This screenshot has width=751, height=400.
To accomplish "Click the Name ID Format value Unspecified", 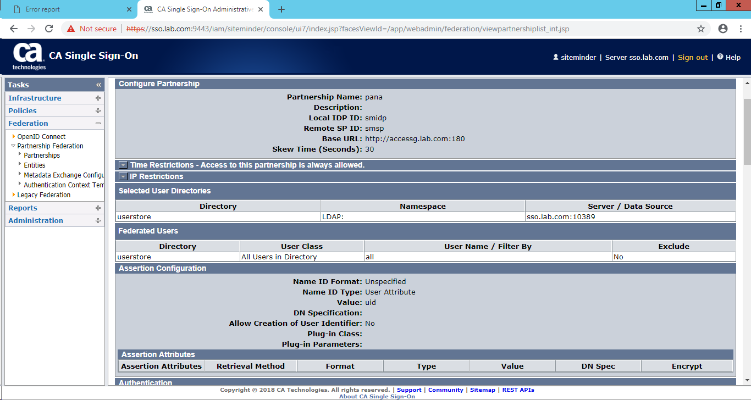I will click(x=385, y=281).
